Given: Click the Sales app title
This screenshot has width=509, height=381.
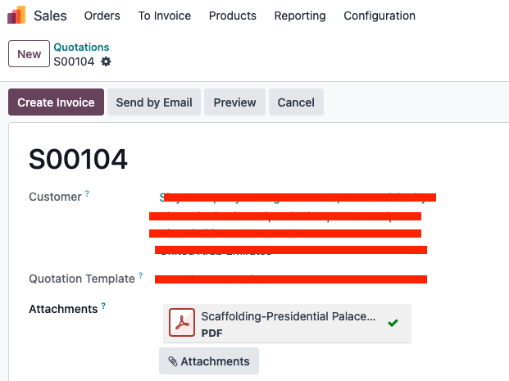Looking at the screenshot, I should pyautogui.click(x=50, y=16).
